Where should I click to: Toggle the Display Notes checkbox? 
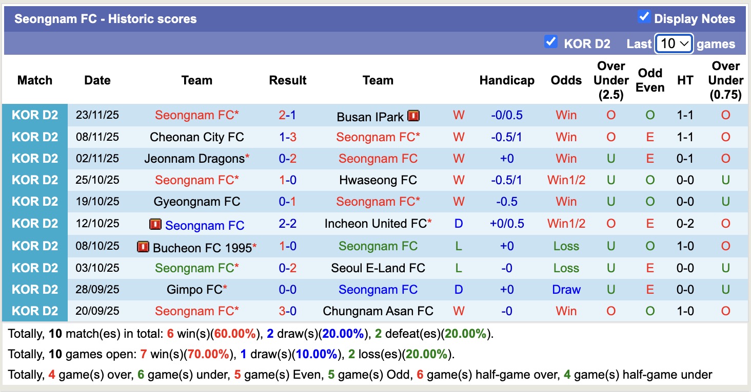coord(644,17)
